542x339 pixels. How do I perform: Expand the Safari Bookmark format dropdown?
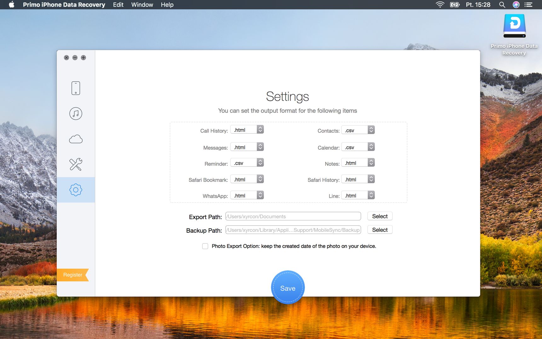point(247,179)
